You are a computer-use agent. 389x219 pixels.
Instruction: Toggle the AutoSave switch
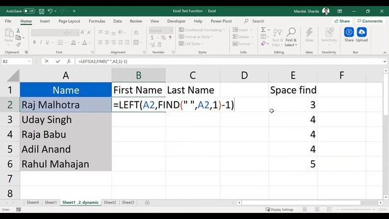[x=29, y=11]
